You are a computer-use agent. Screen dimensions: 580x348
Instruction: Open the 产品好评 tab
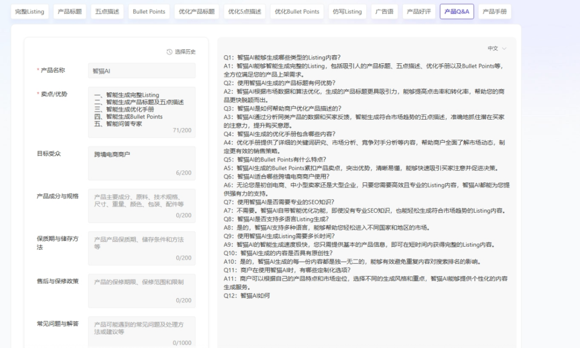coord(420,11)
